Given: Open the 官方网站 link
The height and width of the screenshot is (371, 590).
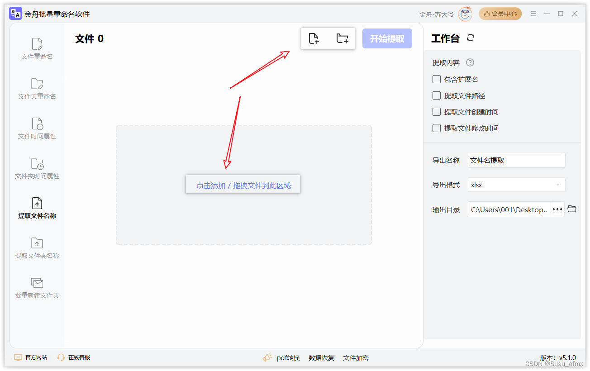Looking at the screenshot, I should [36, 357].
